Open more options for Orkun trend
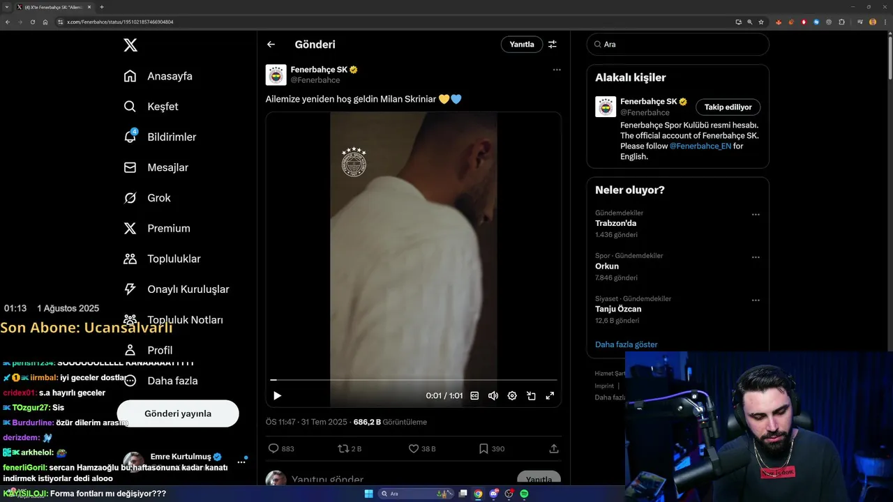The width and height of the screenshot is (893, 502). coord(756,257)
